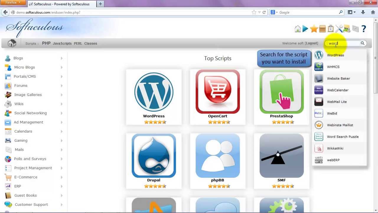Open Firefox application menu
378x213 pixels.
coord(13,3)
